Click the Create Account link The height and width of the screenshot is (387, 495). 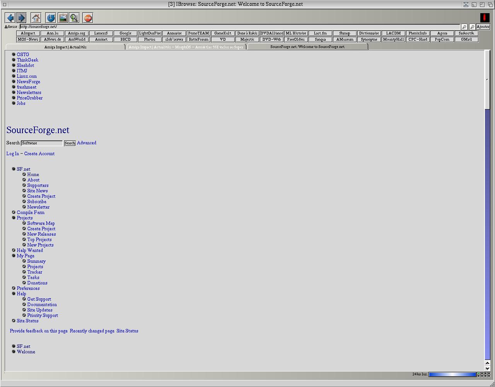point(39,154)
